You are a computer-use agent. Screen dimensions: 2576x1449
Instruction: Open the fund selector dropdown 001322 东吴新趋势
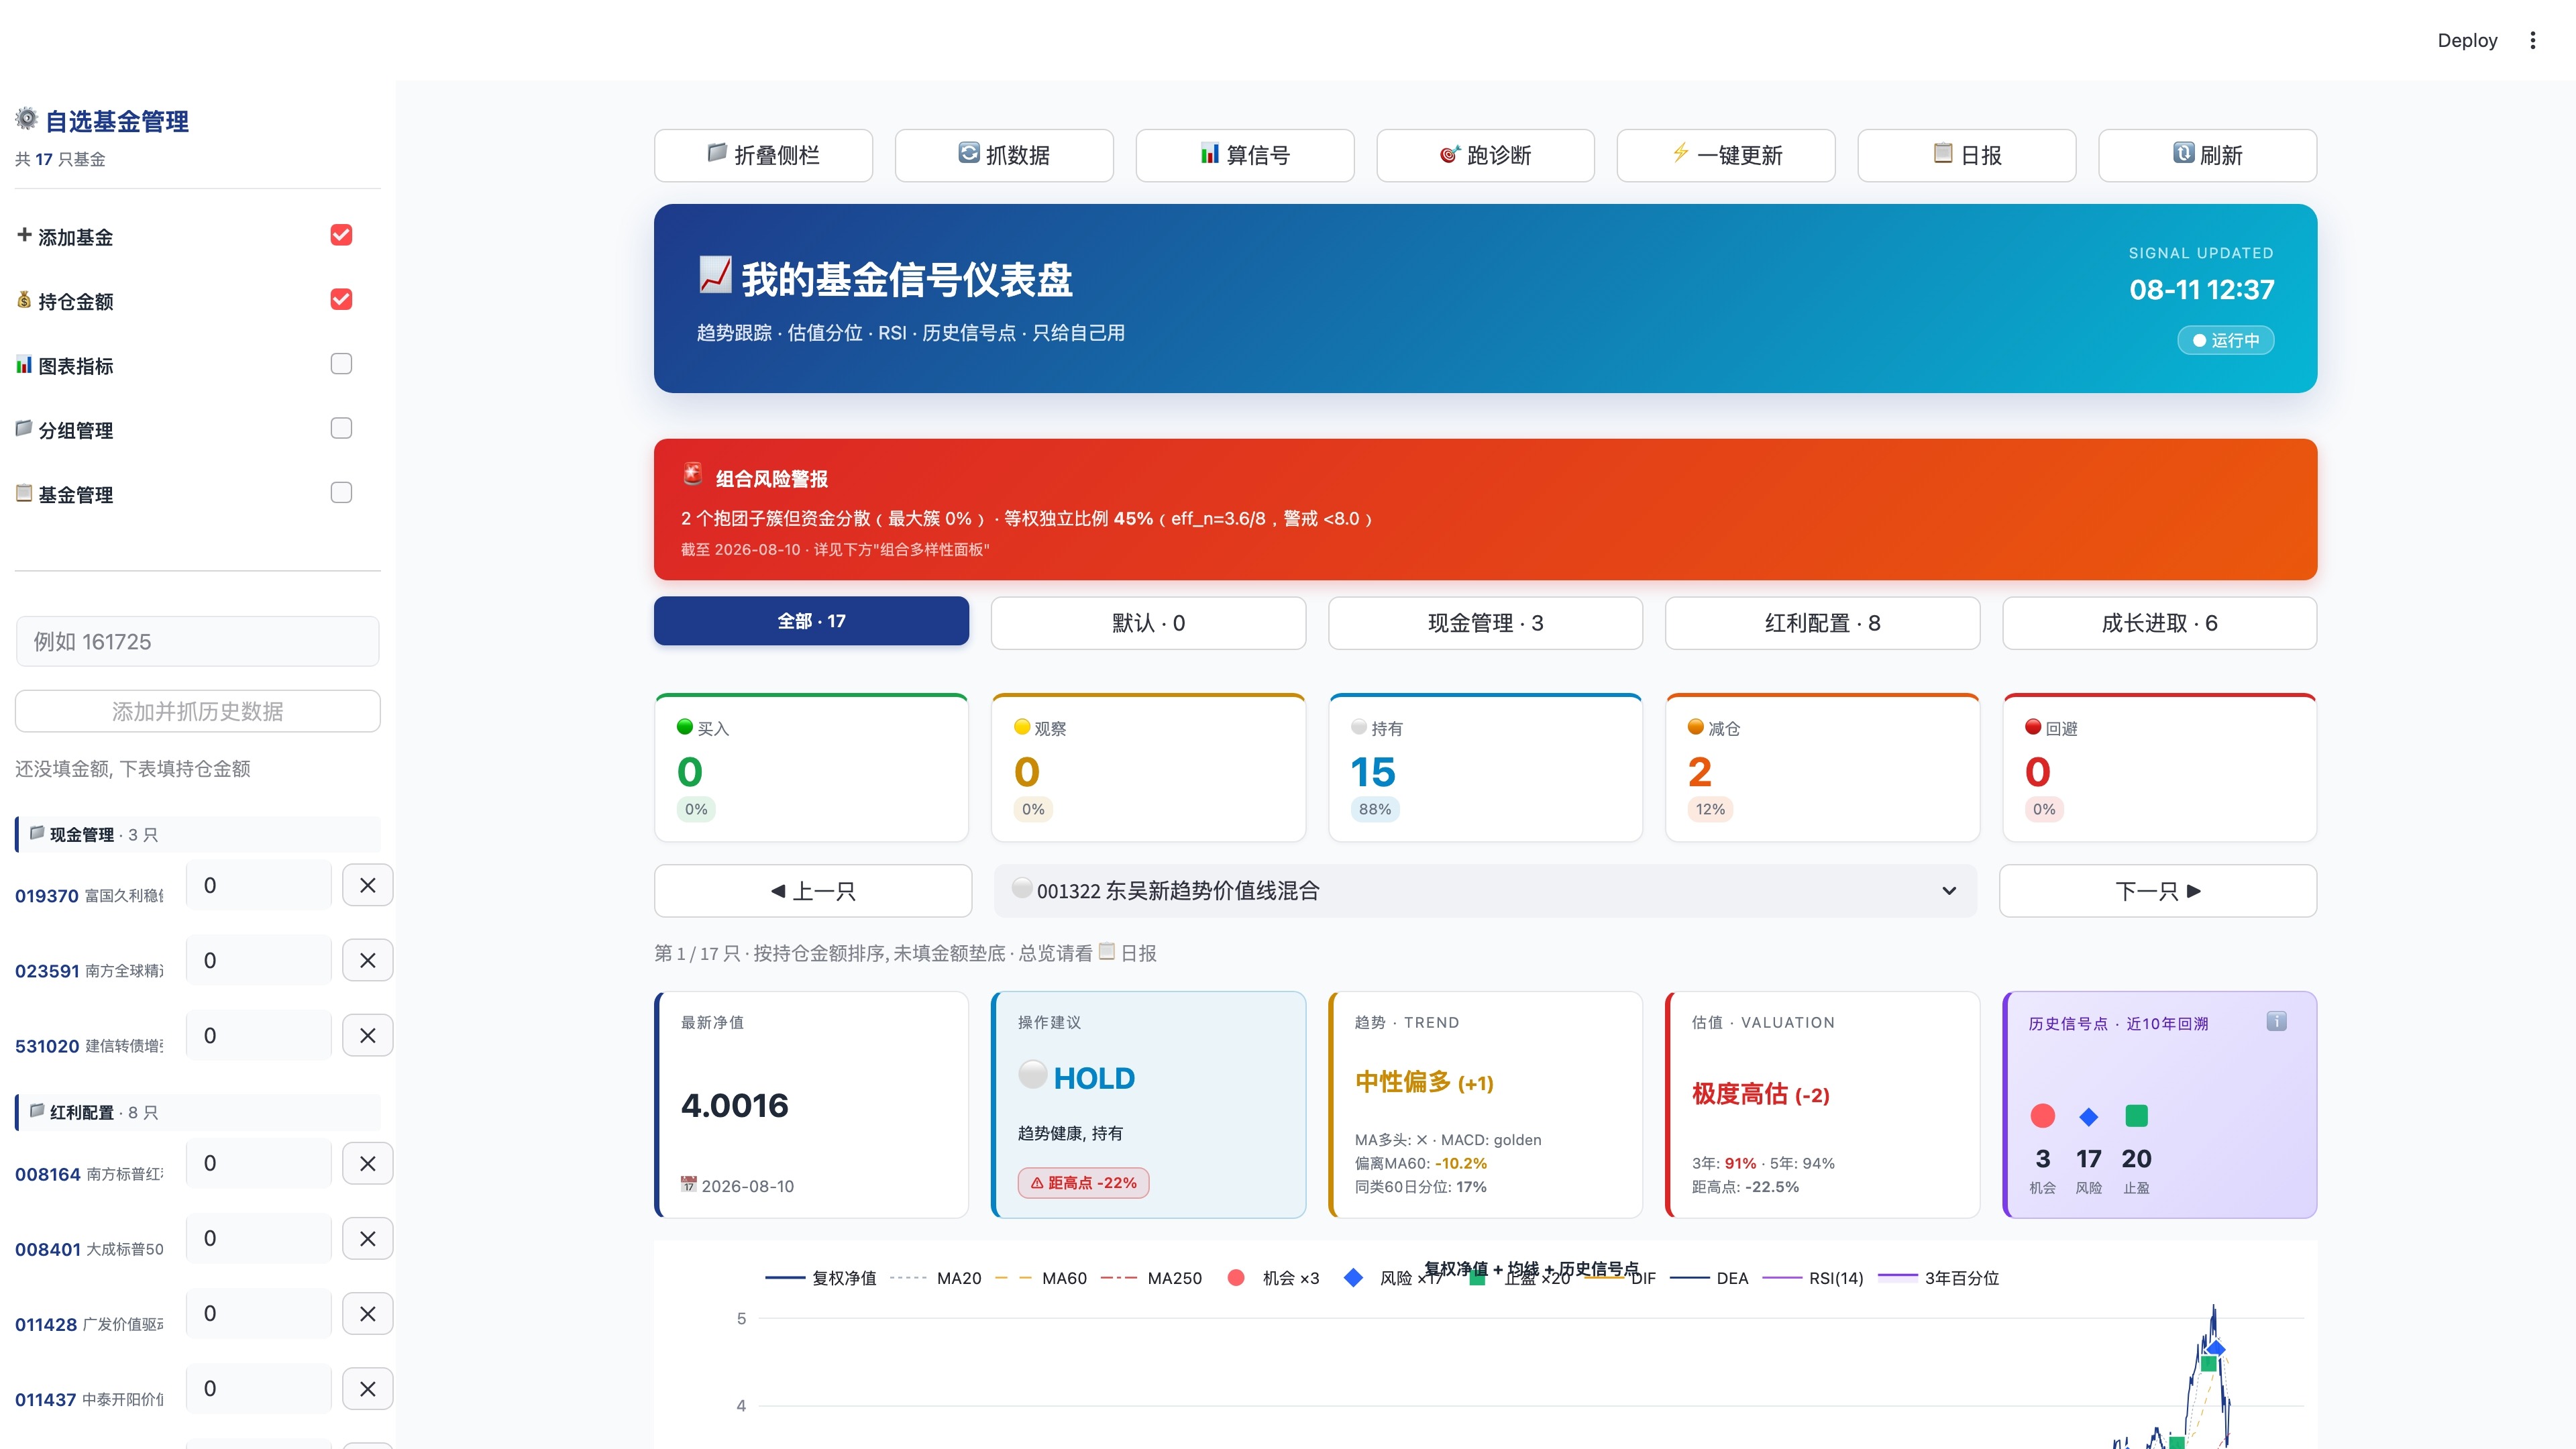1485,890
